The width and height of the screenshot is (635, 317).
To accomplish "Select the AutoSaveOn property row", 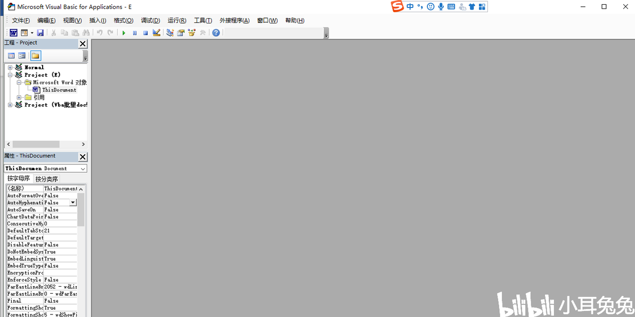I will coord(42,210).
